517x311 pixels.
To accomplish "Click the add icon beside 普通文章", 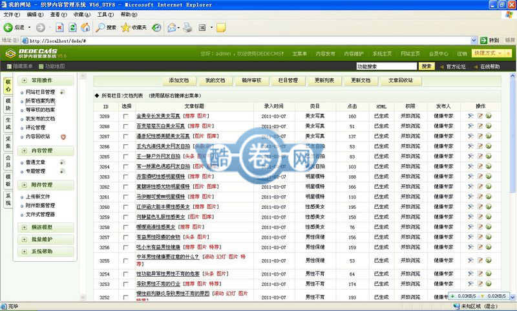I will 62,162.
